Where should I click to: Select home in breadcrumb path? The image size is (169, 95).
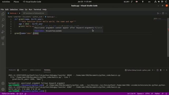tap(10, 17)
